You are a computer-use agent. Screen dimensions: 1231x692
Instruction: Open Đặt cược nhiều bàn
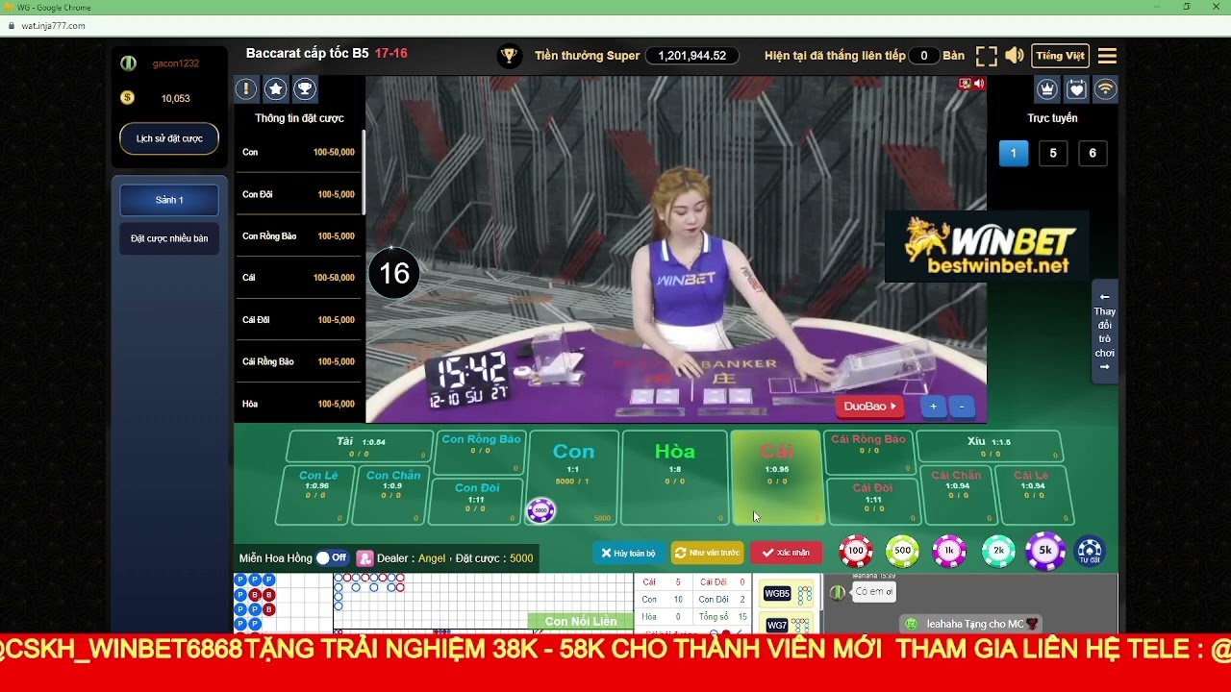pos(169,238)
